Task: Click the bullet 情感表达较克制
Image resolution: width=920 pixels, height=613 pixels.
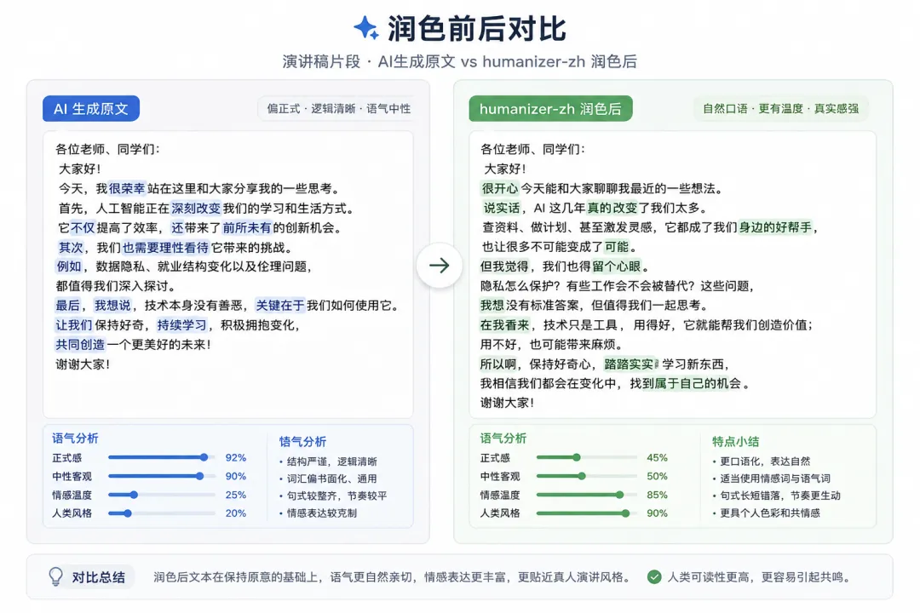Action: pyautogui.click(x=318, y=513)
